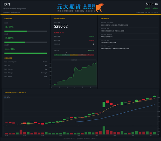Click the progress bar below +6.44%

[x=26, y=31]
